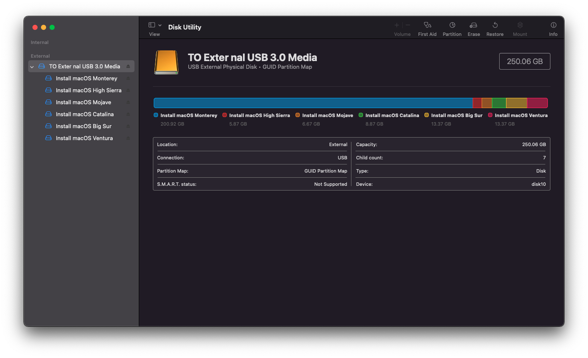
Task: Click the Install macOS Mojave legend label
Action: [x=328, y=115]
